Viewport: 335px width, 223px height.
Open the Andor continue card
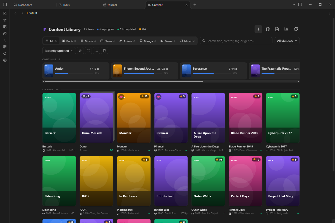[76, 71]
